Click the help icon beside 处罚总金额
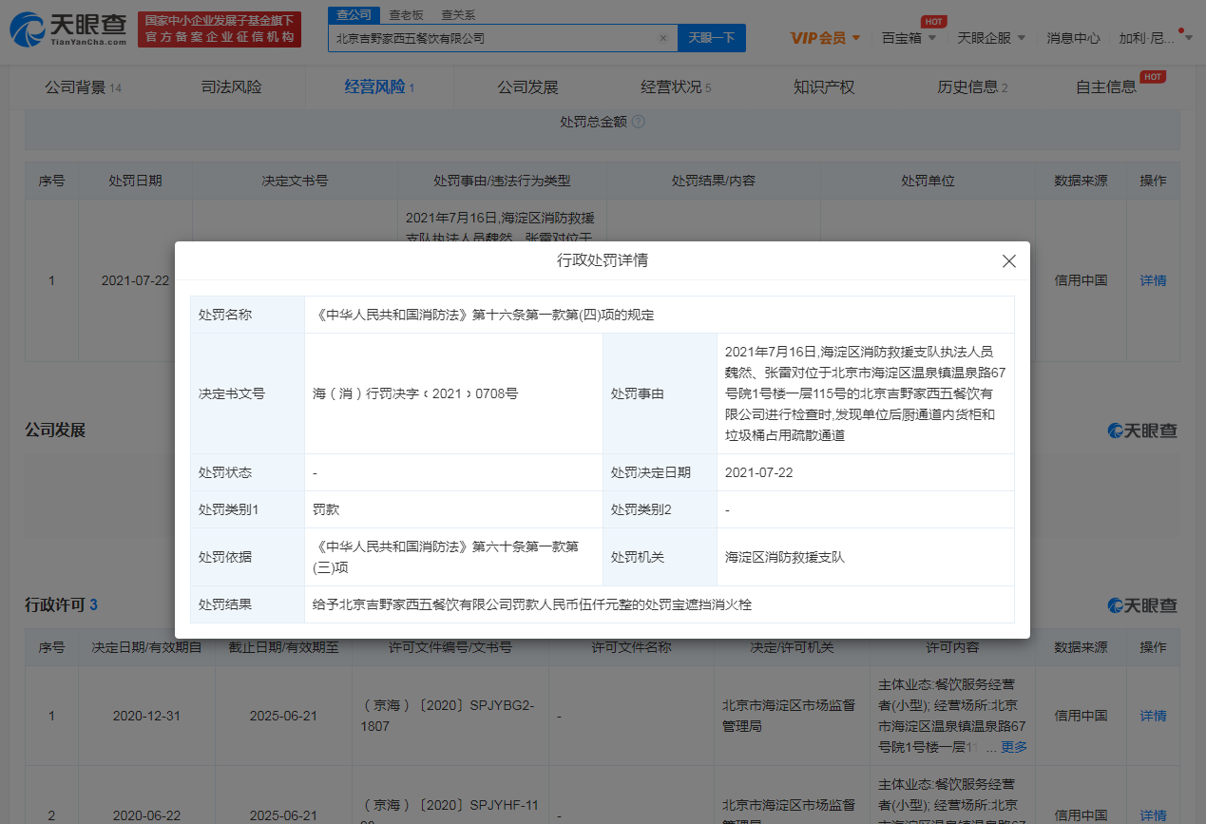The width and height of the screenshot is (1206, 824). (x=639, y=122)
